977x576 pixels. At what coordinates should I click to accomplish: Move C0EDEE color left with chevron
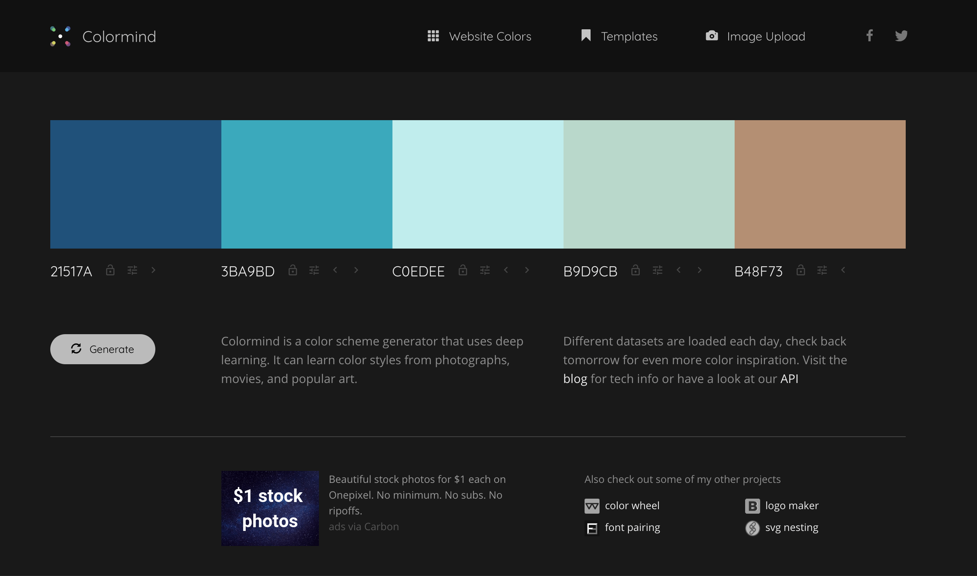[x=506, y=270]
